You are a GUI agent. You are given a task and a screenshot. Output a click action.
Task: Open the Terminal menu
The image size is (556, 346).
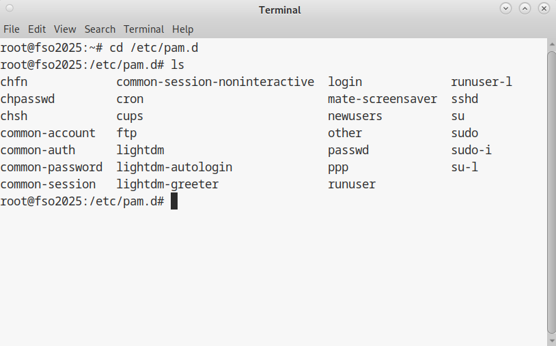tap(143, 29)
